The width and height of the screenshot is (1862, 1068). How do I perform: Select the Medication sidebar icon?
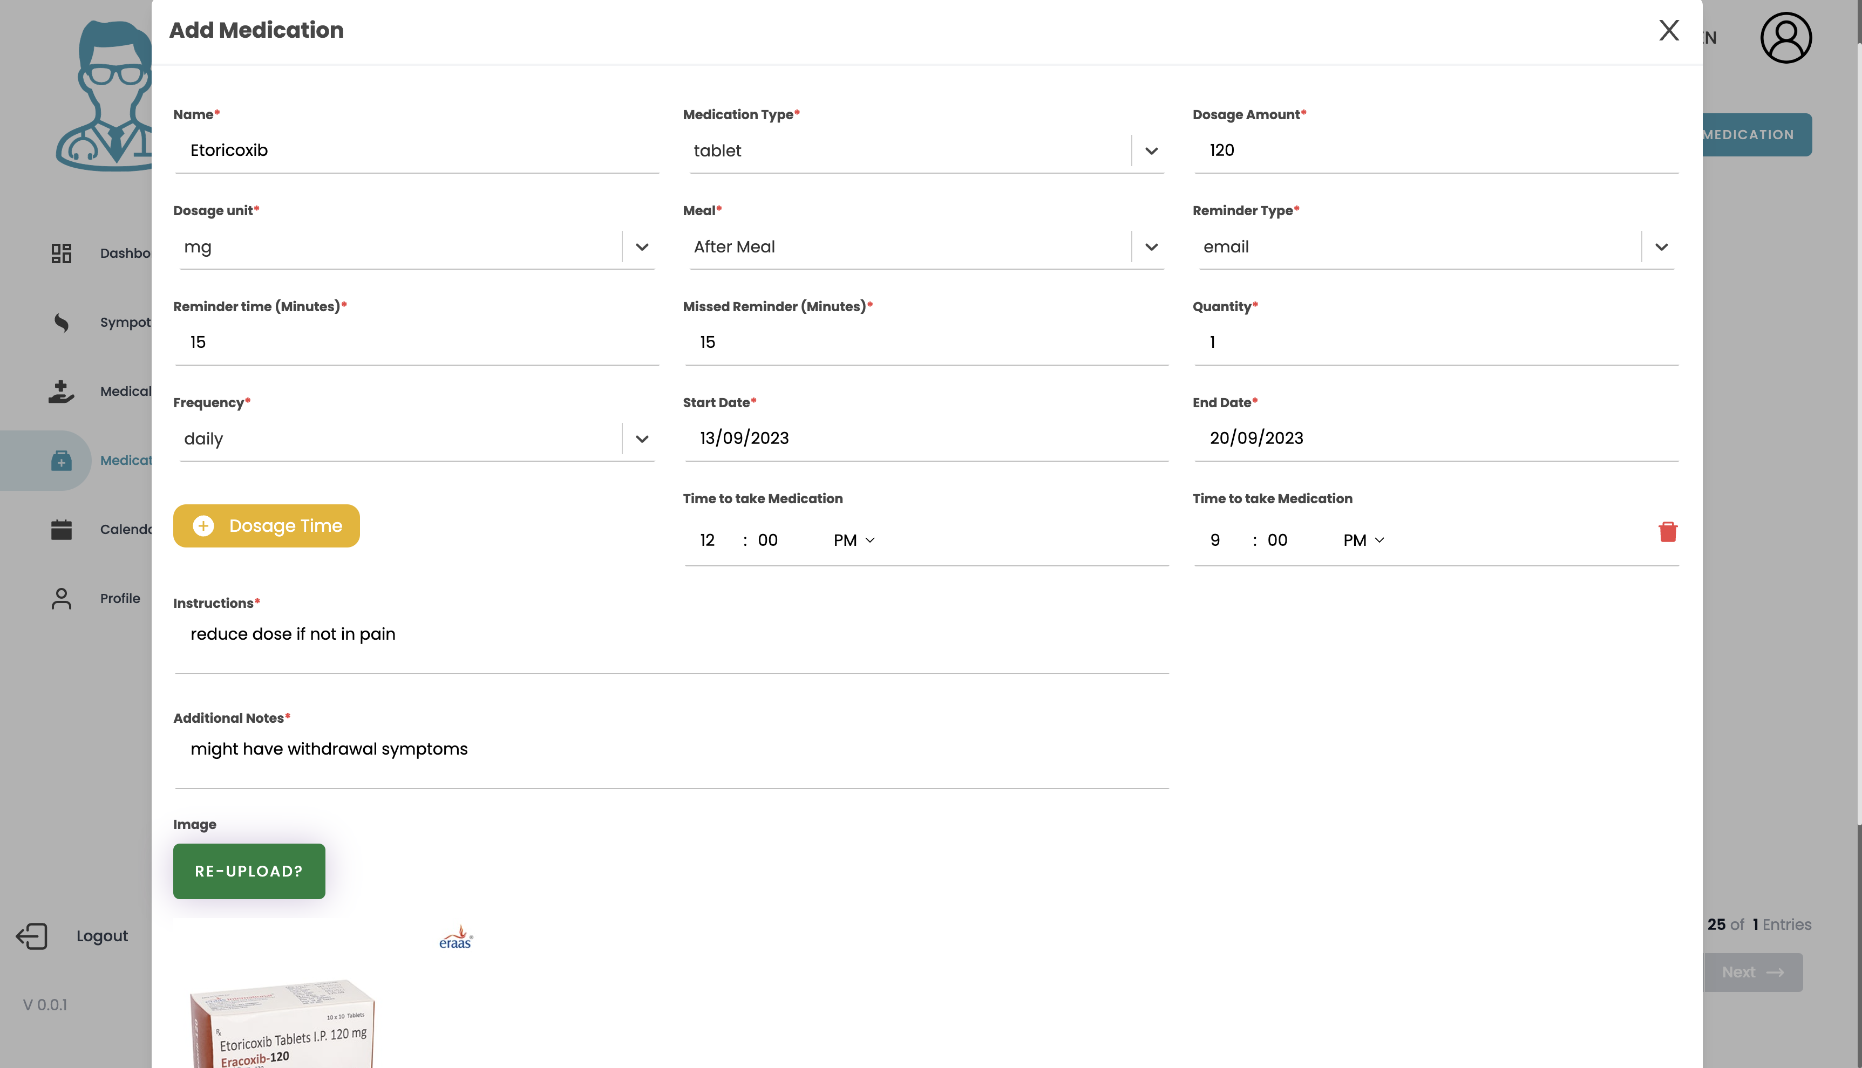[x=62, y=460]
